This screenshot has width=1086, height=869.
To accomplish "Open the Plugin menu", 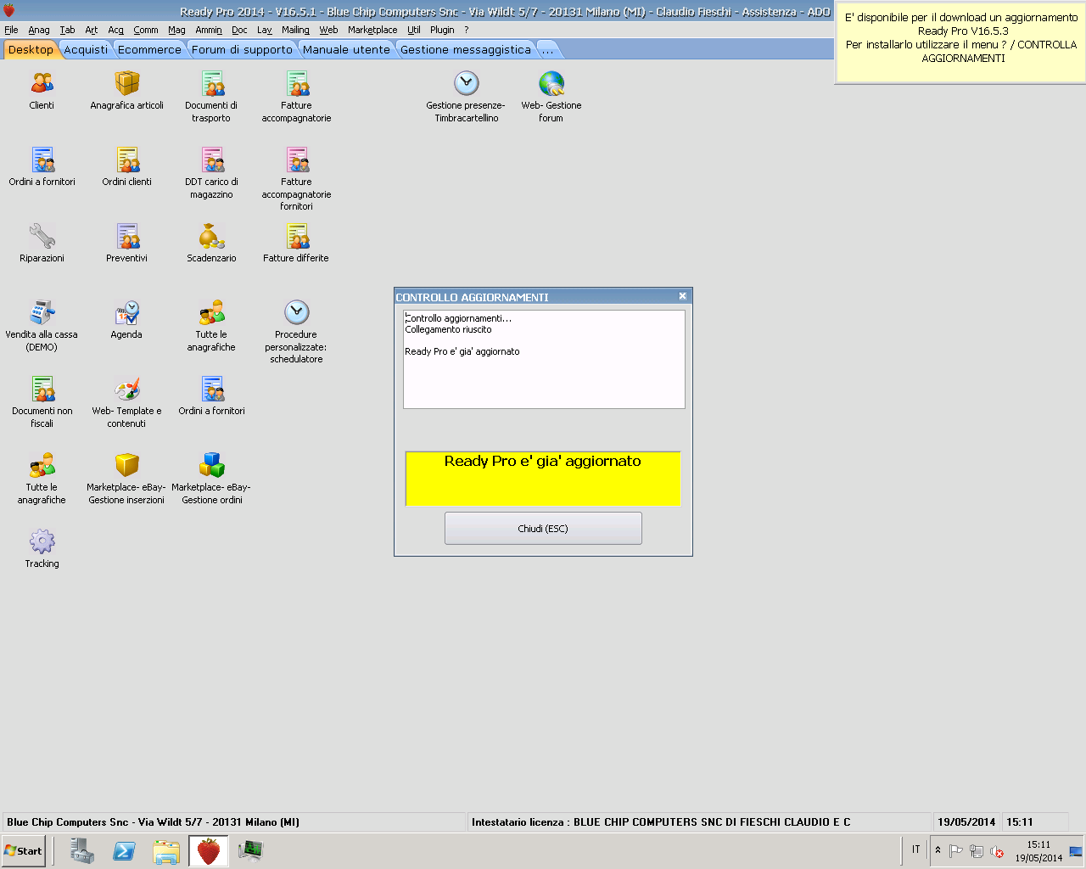I will (442, 30).
